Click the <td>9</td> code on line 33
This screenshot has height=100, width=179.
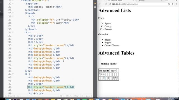coord(35,39)
